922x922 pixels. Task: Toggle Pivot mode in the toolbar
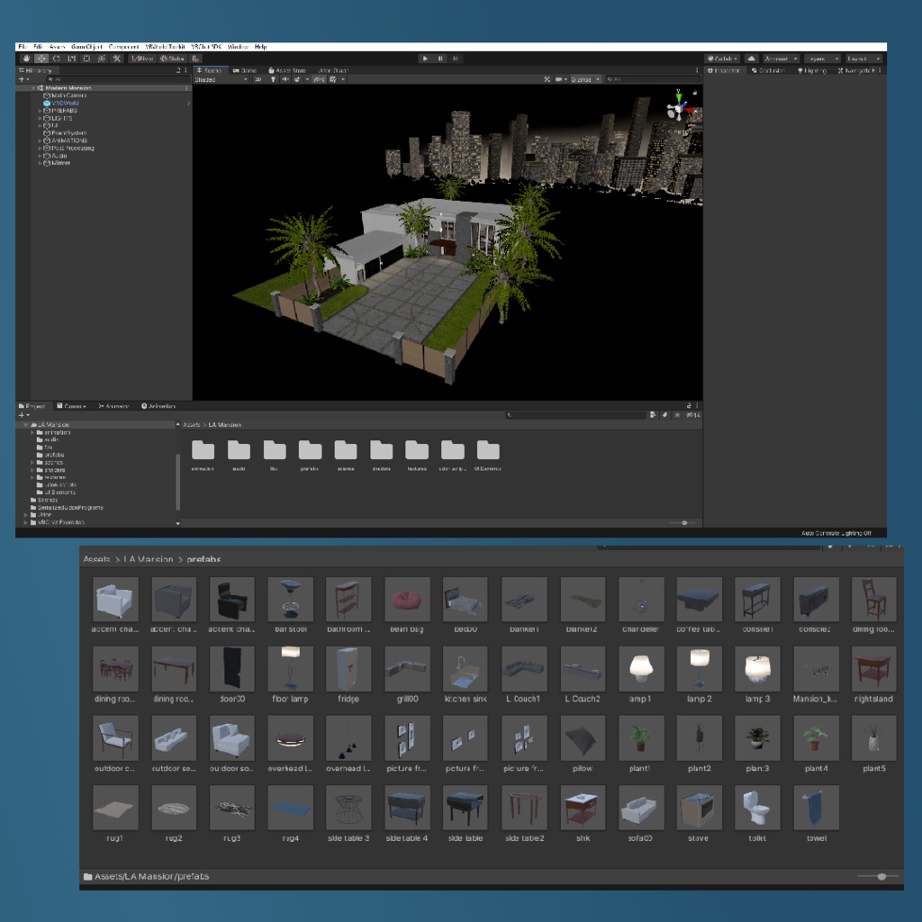coord(144,59)
